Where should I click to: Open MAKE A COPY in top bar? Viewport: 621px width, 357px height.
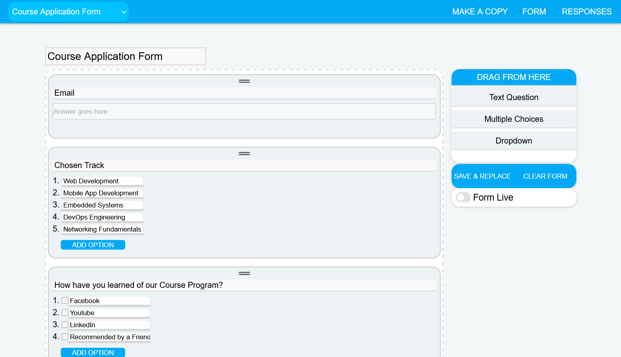tap(480, 12)
